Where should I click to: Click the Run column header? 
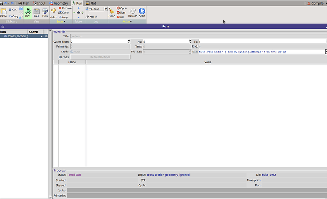pyautogui.click(x=14, y=32)
